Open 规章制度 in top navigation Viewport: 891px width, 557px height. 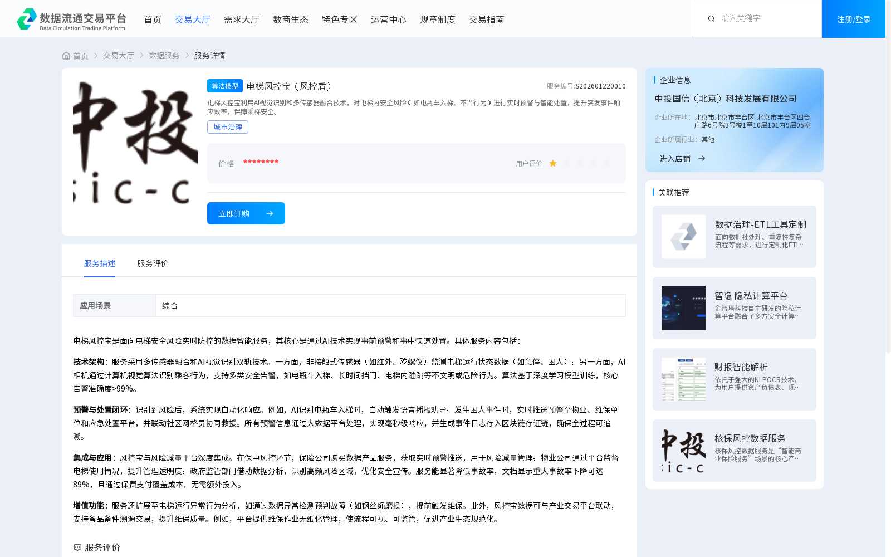[438, 19]
